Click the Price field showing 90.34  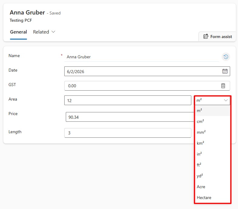130,117
